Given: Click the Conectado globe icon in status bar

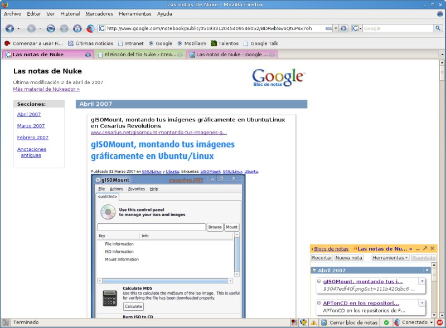Looking at the screenshot, I should 397,322.
